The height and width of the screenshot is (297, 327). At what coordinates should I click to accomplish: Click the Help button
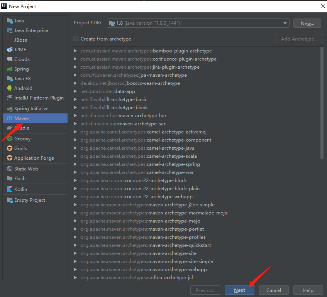point(308,290)
